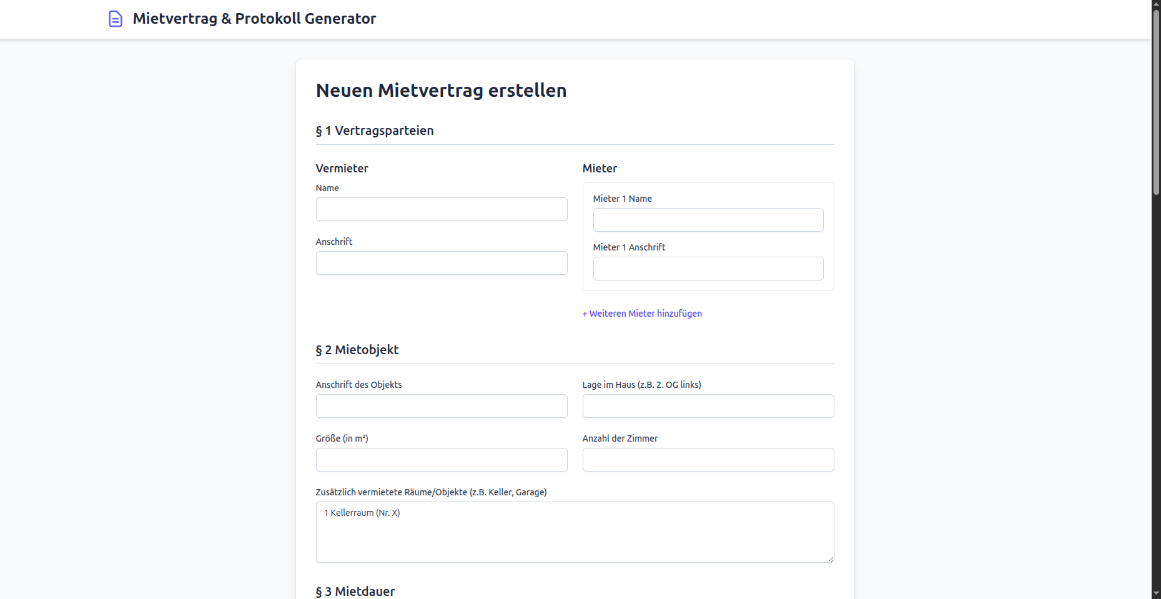Click the Anzahl der Zimmer input
Viewport: 1161px width, 599px height.
coord(708,460)
